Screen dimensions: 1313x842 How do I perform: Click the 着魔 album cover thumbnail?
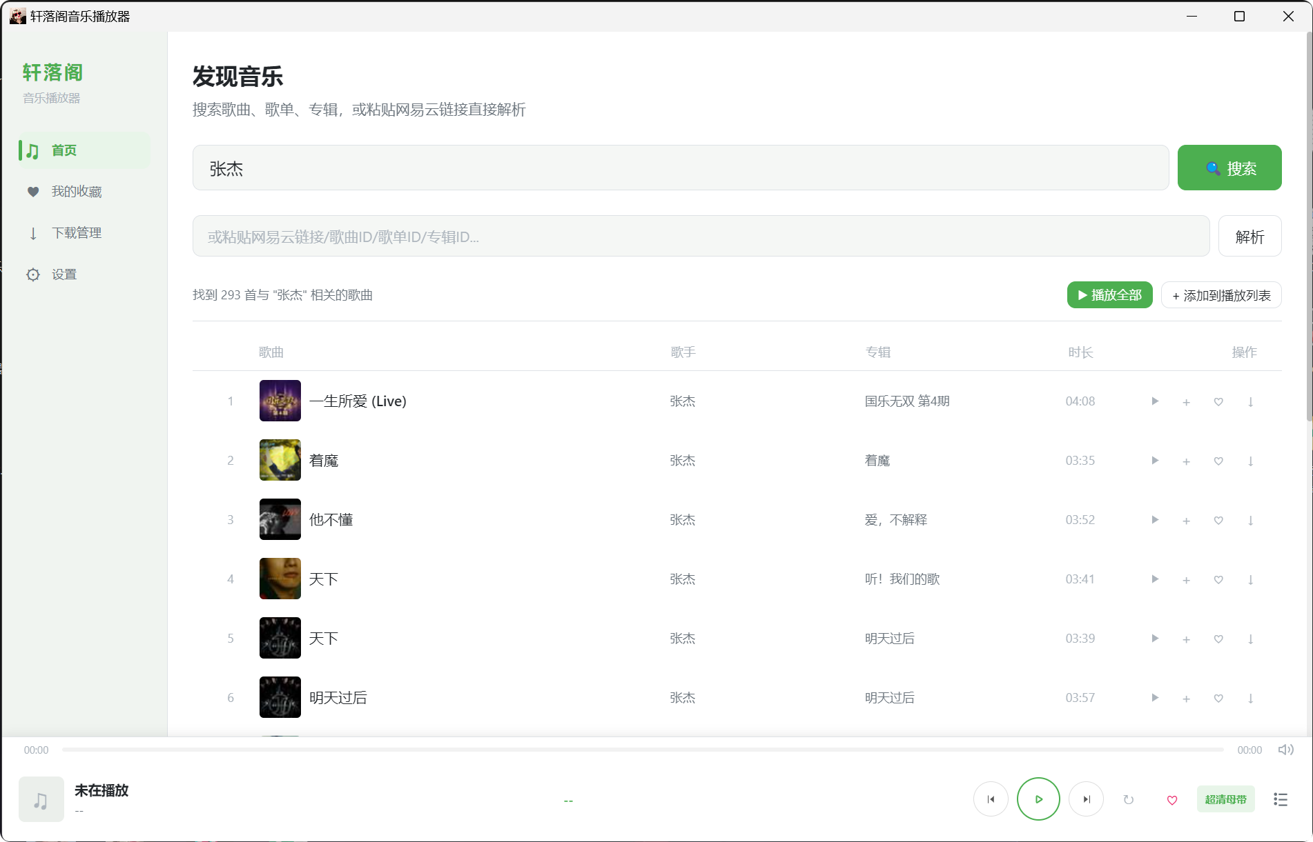(x=280, y=460)
